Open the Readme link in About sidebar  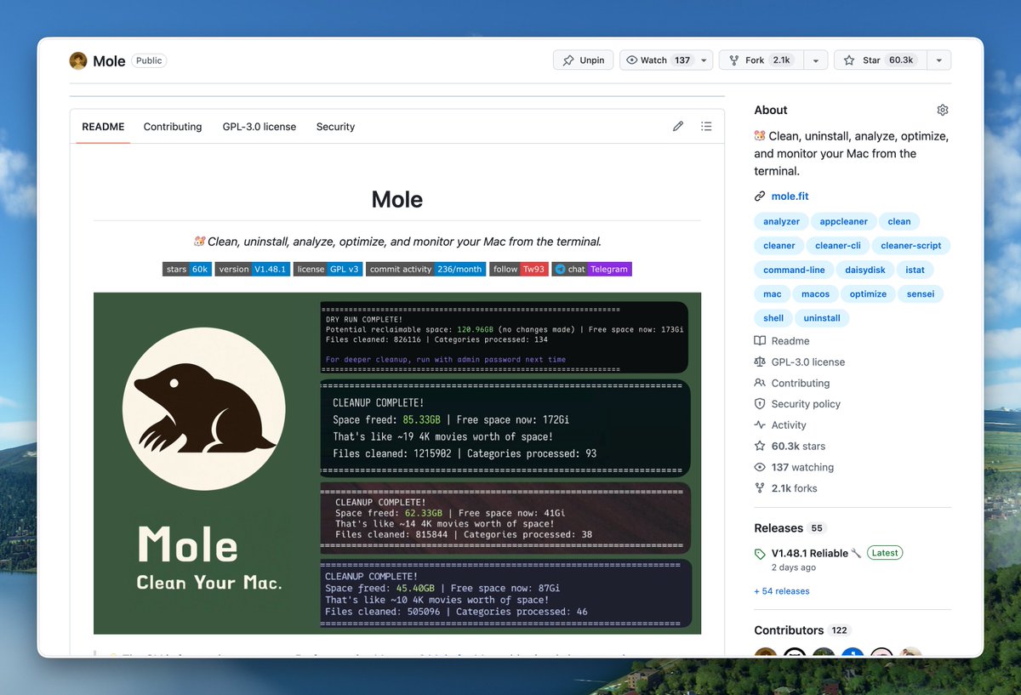coord(790,340)
